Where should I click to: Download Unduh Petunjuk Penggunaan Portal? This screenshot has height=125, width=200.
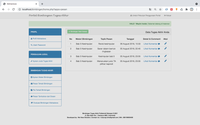click(x=145, y=15)
